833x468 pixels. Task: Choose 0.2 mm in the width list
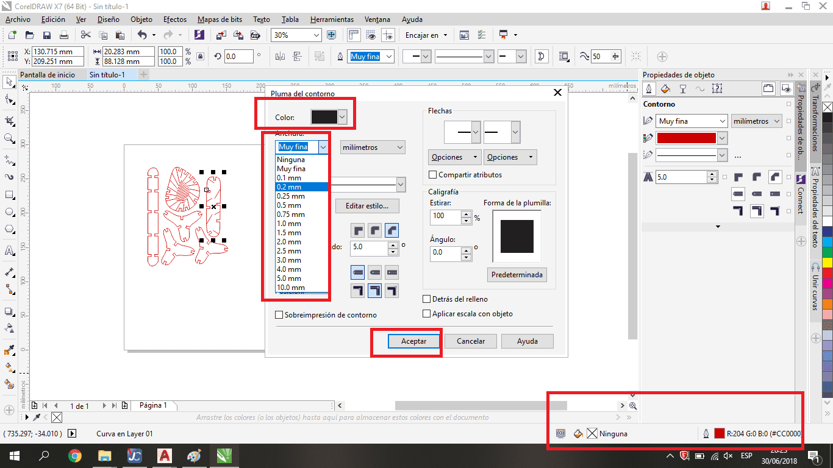tap(302, 187)
